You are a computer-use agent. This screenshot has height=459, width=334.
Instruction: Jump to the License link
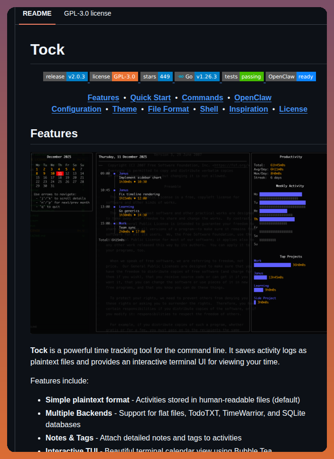coord(293,109)
